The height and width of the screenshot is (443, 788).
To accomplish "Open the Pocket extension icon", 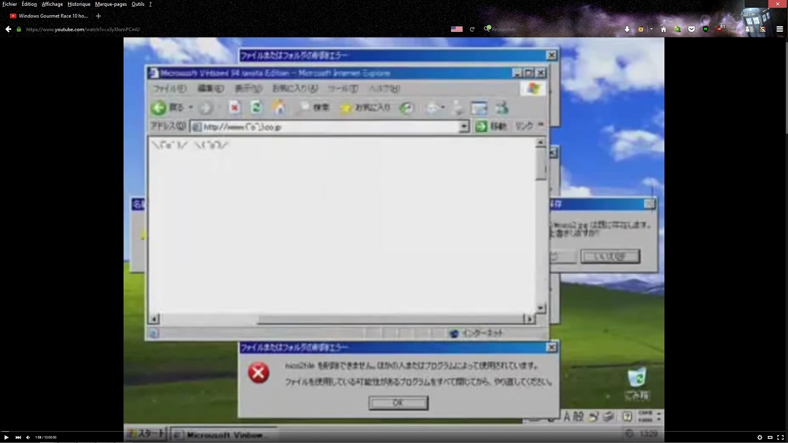I will click(x=692, y=29).
